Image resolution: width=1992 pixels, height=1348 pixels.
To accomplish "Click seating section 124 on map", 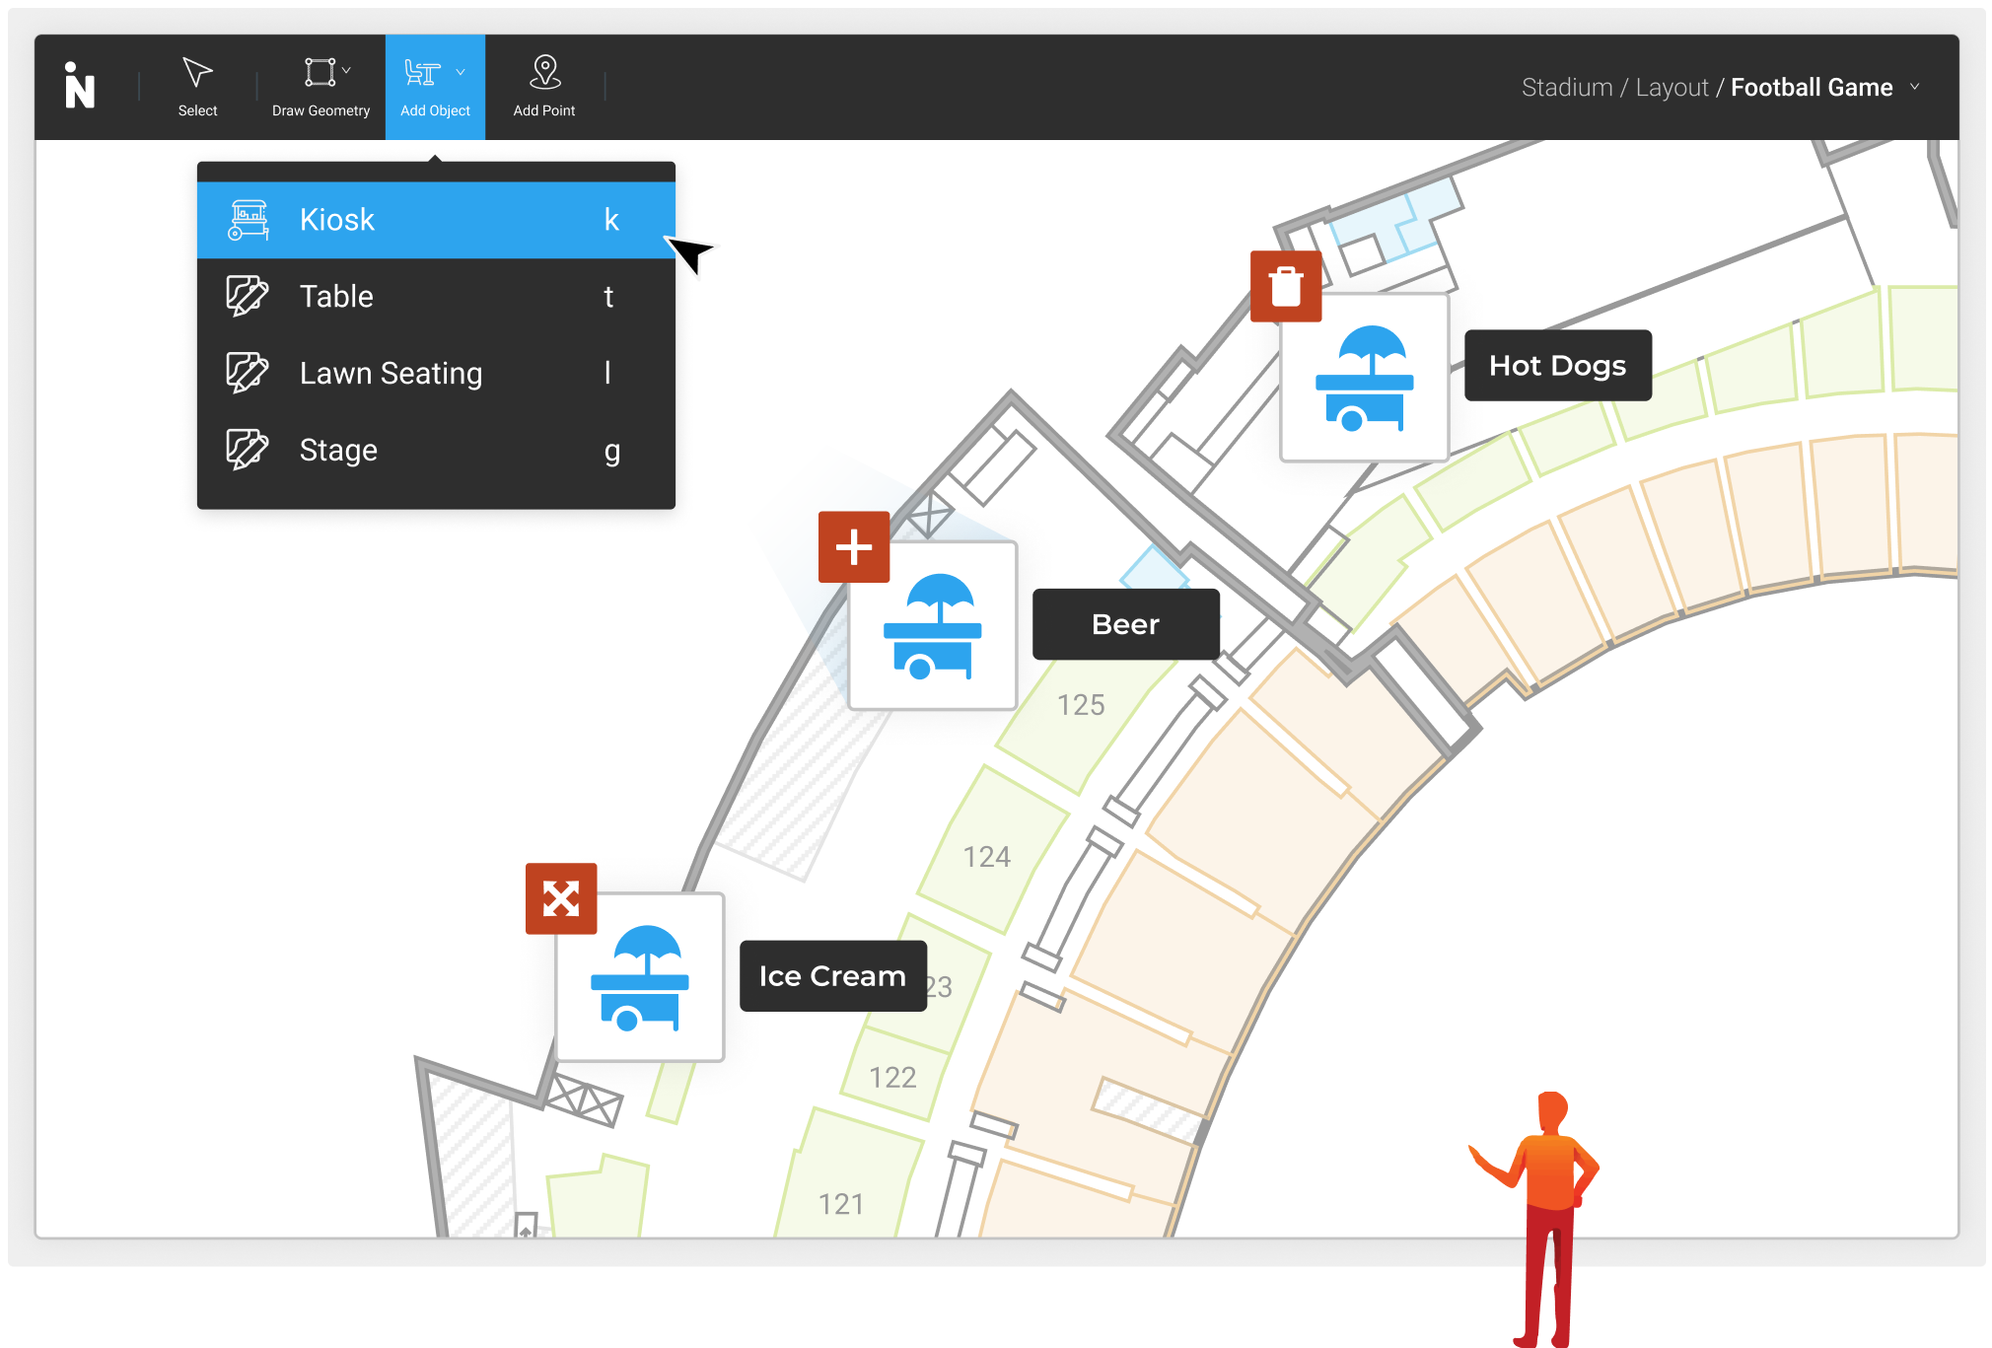I will [x=986, y=857].
